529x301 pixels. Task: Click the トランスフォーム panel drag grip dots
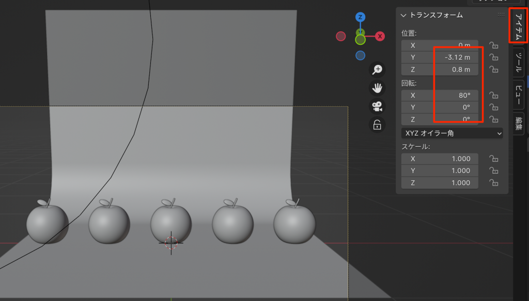click(x=501, y=15)
